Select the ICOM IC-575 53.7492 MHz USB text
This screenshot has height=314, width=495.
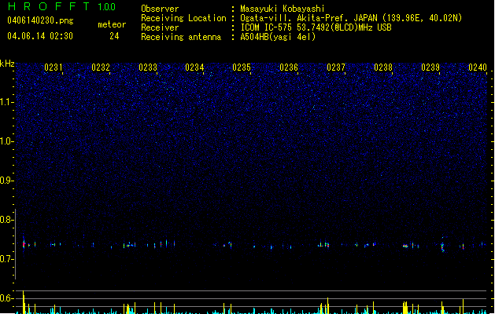point(316,27)
